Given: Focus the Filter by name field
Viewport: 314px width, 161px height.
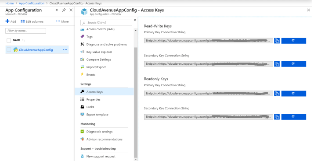Looking at the screenshot, I should [25, 31].
